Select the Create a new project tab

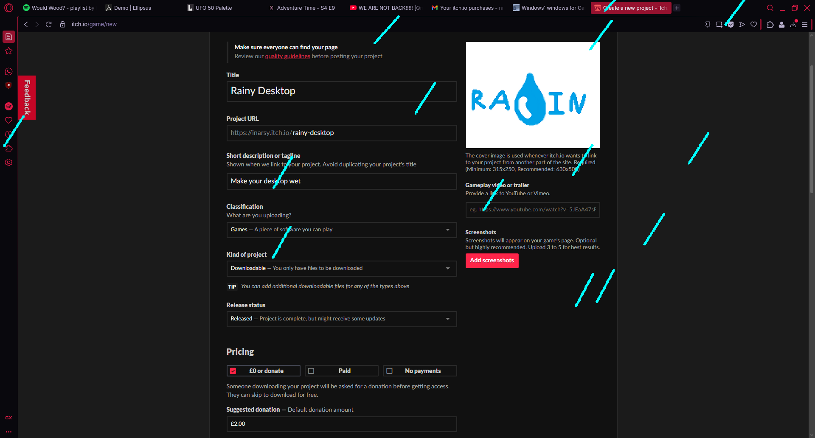(631, 8)
